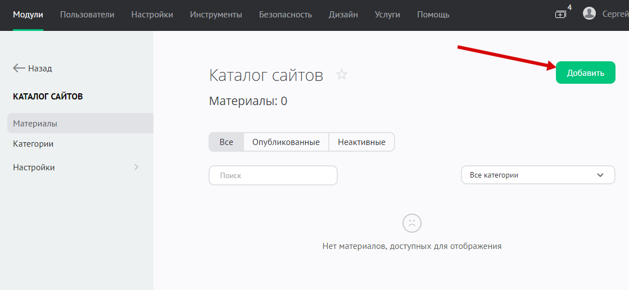The height and width of the screenshot is (290, 629).
Task: Show only Опубликованные materials
Action: [286, 142]
